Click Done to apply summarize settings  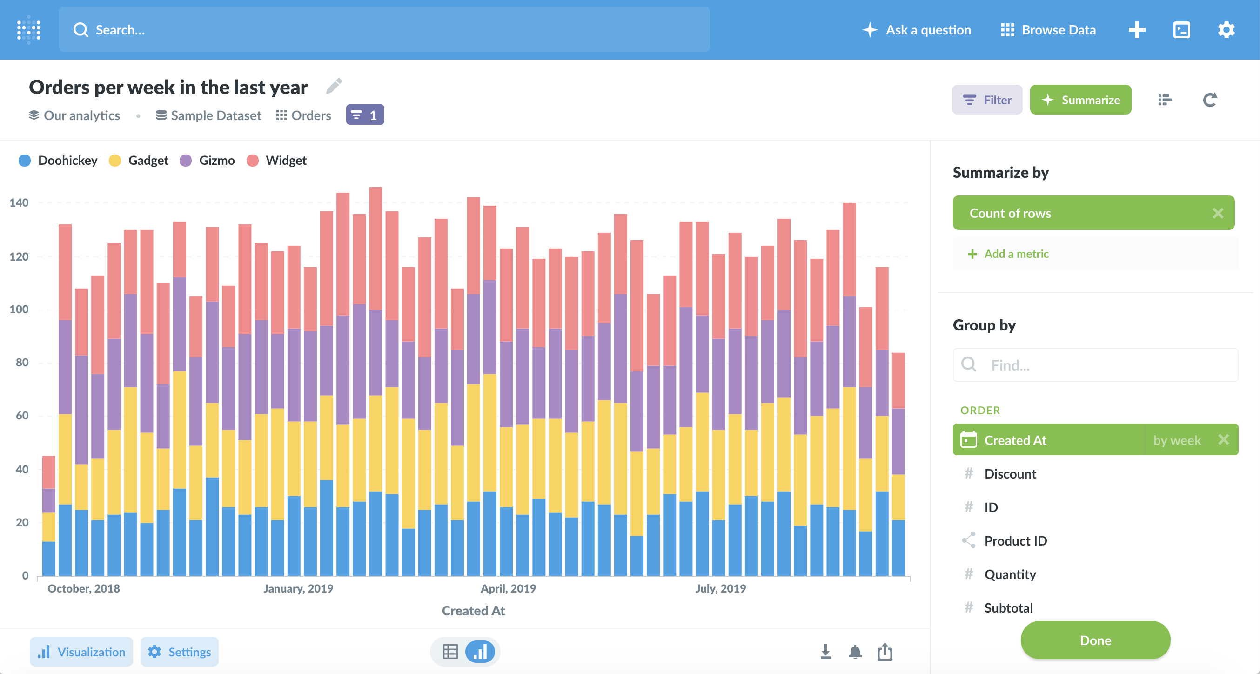tap(1095, 640)
